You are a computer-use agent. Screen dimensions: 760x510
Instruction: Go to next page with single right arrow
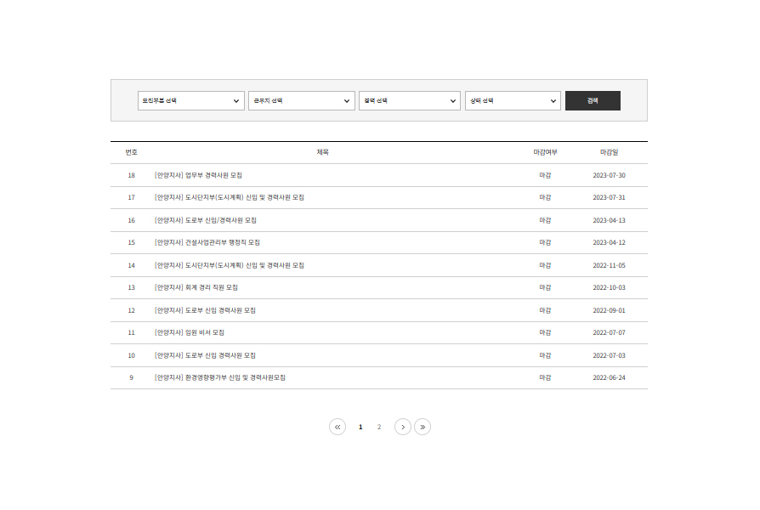[403, 427]
